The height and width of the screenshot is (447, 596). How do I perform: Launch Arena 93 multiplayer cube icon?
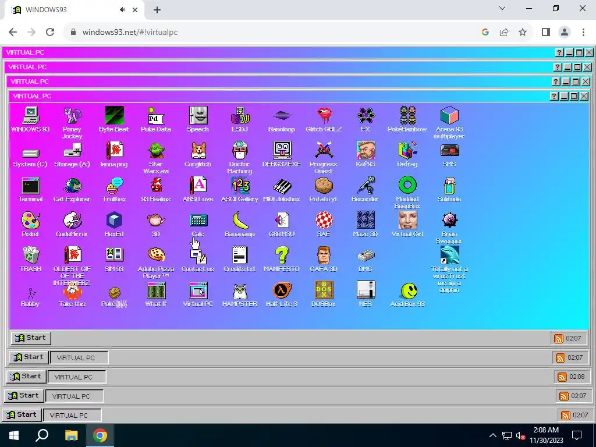449,122
